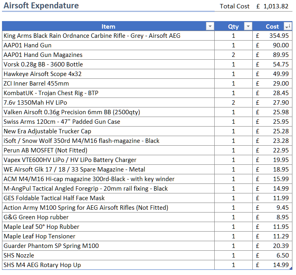Select the 25.28 cost cell
296x275 pixels.
(273, 131)
